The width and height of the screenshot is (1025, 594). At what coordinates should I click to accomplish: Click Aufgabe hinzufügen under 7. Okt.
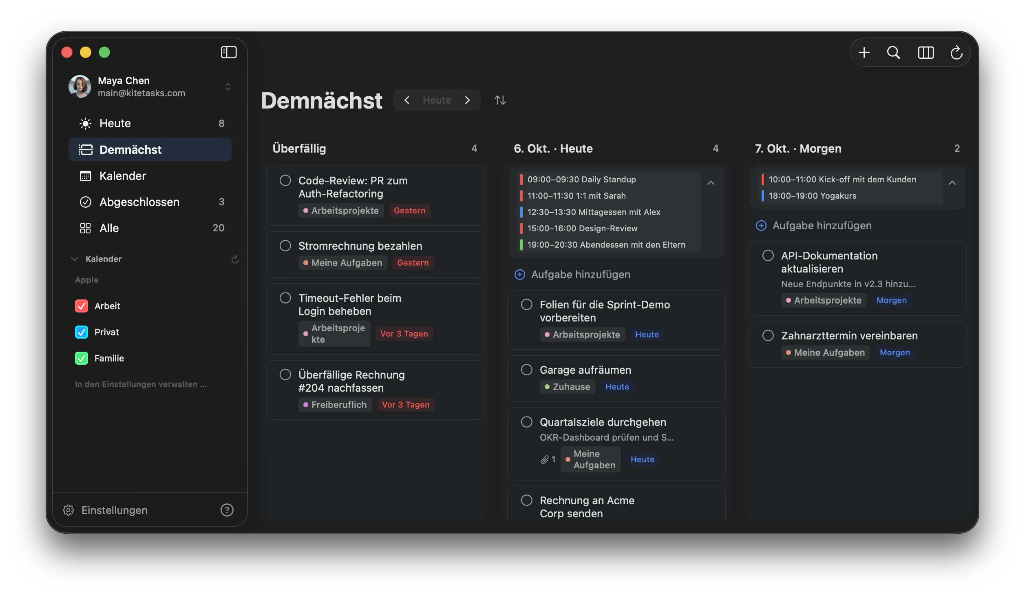(x=814, y=226)
